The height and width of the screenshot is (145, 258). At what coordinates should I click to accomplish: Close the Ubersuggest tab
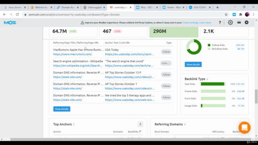(x=104, y=7)
